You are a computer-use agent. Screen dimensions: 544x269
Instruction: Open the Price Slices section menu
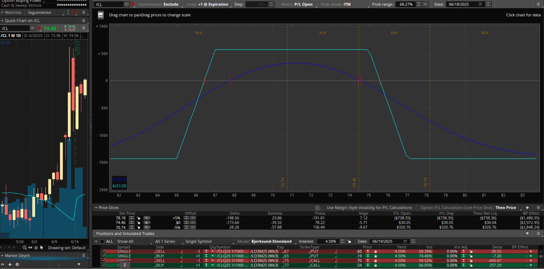point(538,208)
